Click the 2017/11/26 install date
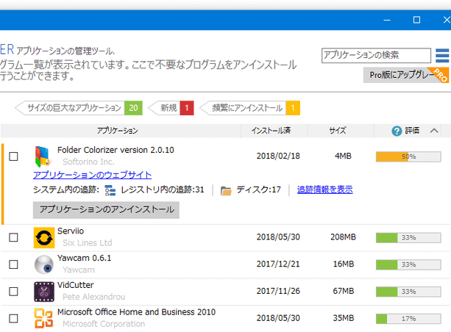The image size is (451, 332). (x=278, y=291)
